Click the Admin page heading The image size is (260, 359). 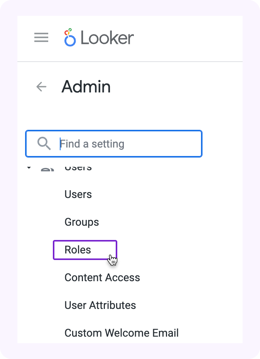tap(86, 87)
